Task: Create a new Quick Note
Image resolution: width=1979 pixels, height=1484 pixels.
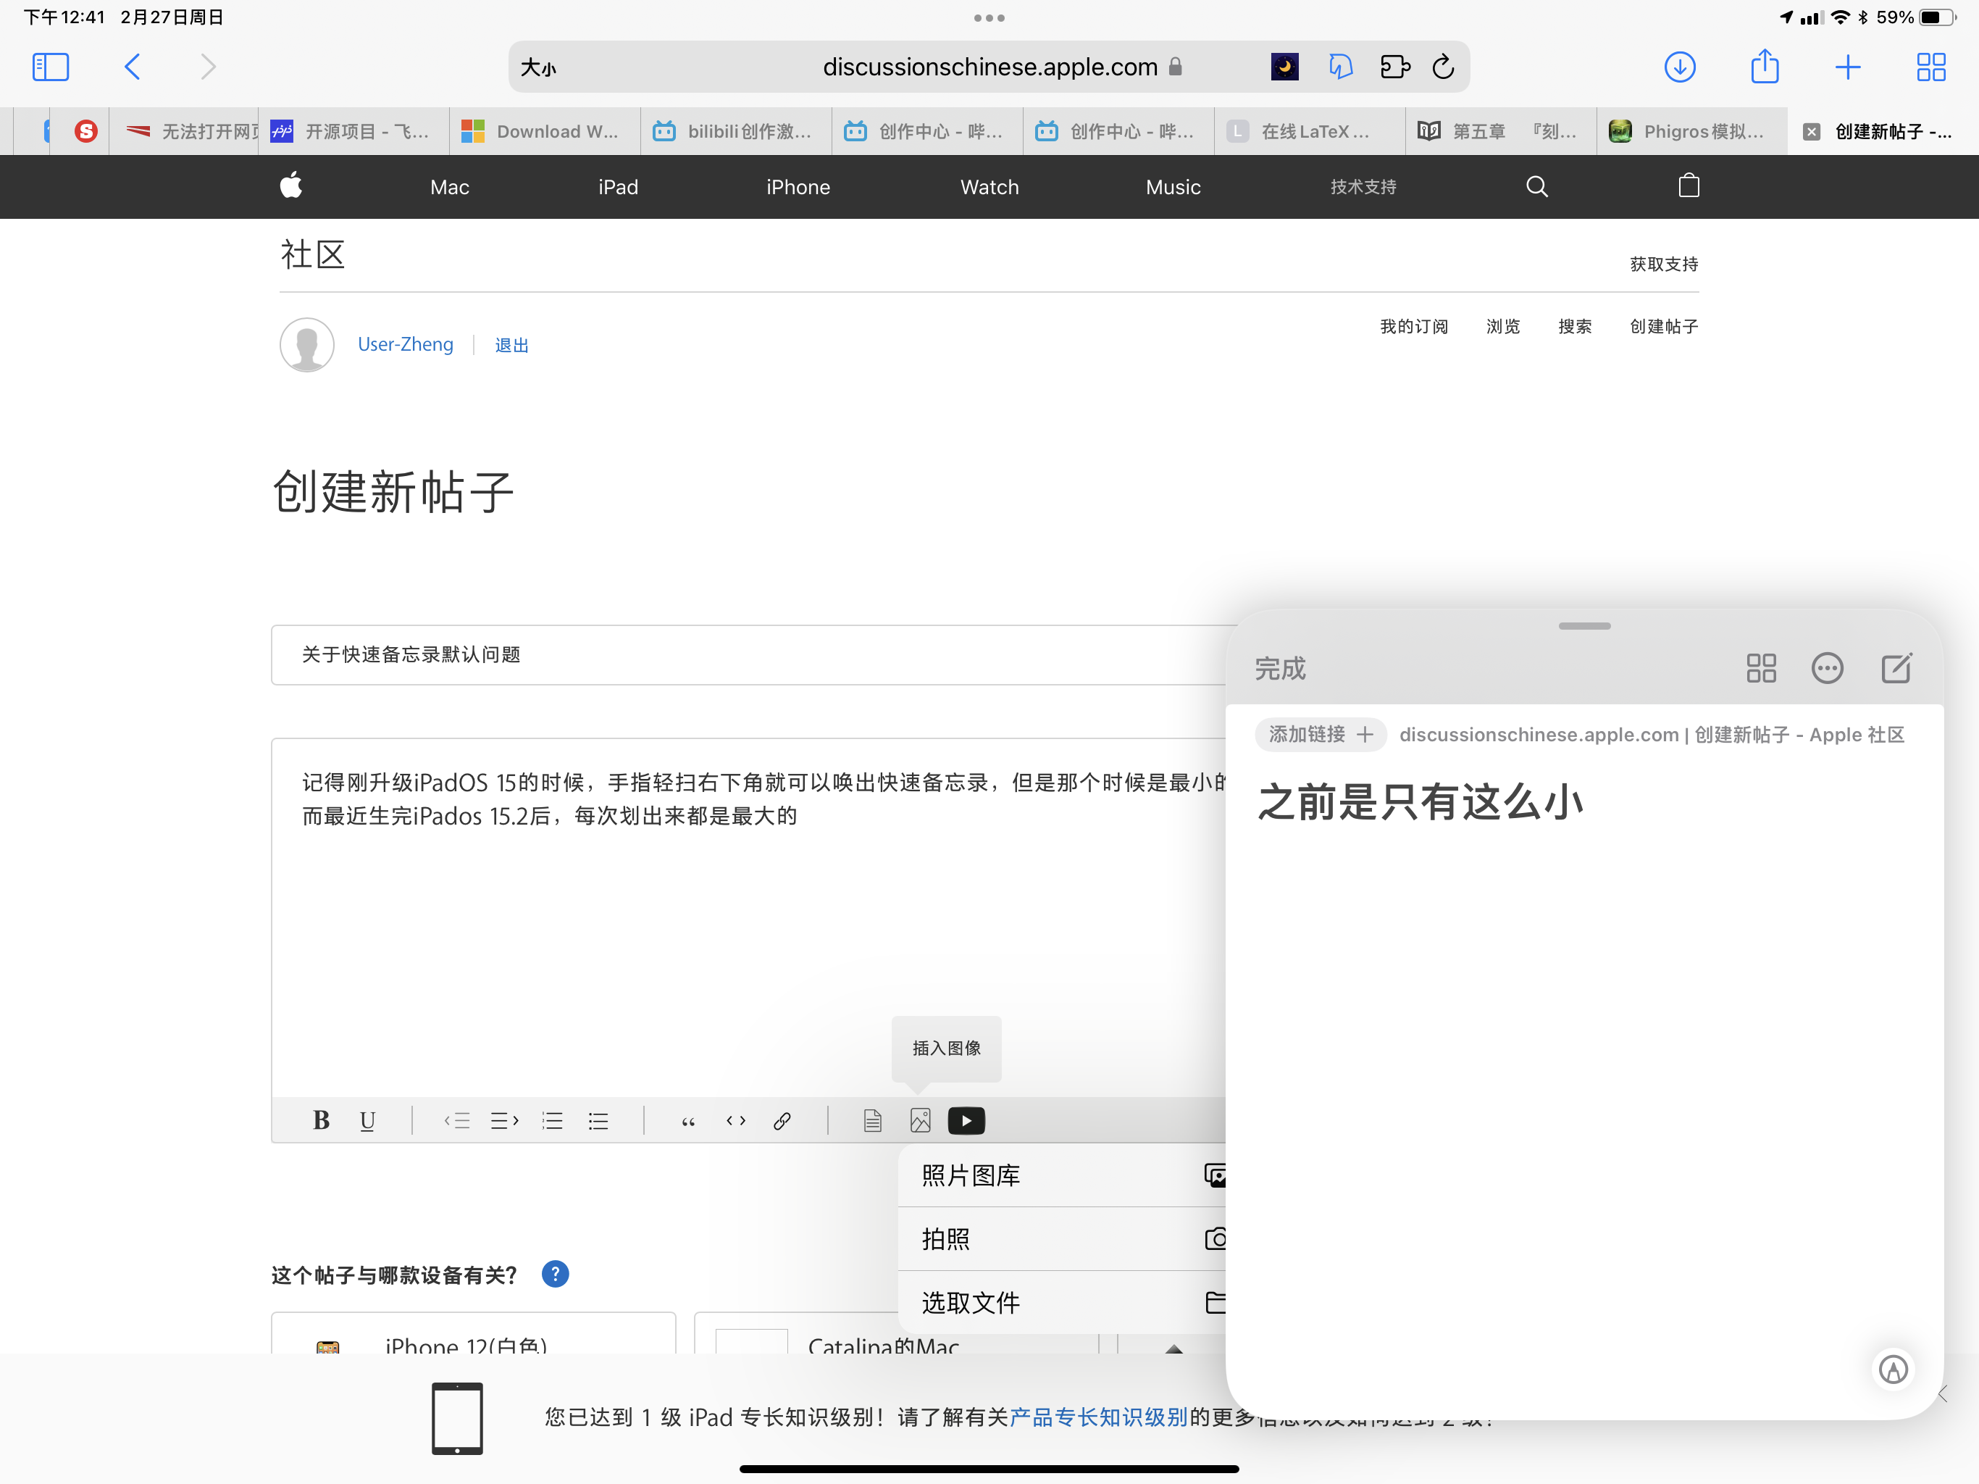Action: tap(1896, 667)
